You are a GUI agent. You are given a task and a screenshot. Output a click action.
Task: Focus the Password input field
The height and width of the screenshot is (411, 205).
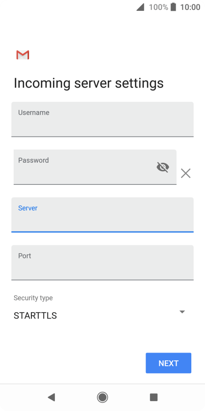(95, 167)
